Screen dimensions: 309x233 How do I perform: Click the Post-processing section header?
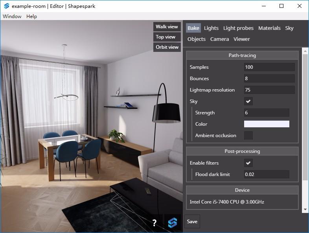coord(242,151)
